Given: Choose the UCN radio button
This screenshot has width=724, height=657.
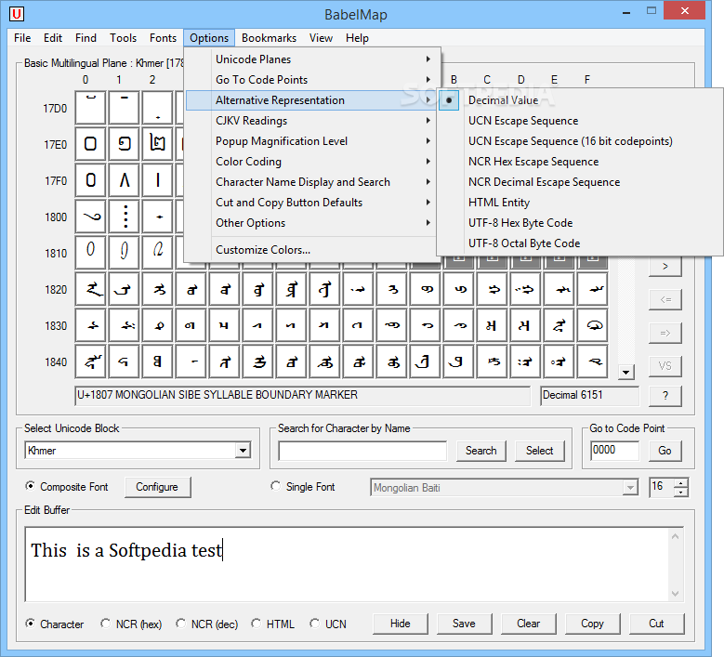Looking at the screenshot, I should coord(315,624).
